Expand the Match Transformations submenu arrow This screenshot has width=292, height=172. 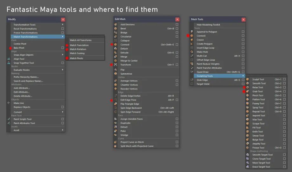(x=63, y=37)
